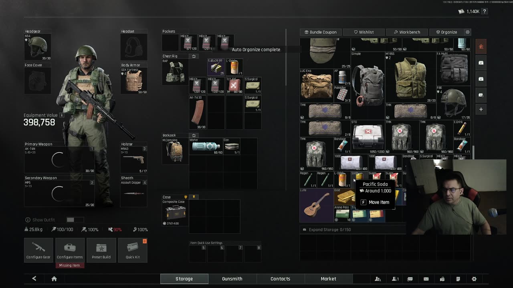Go to the Market tab

(x=328, y=279)
